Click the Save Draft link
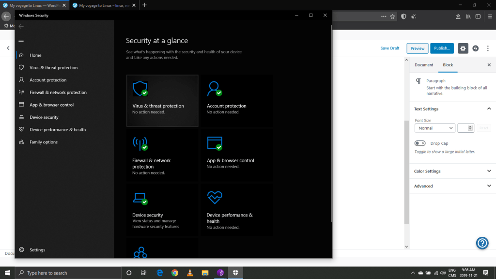This screenshot has height=279, width=496. (390, 48)
